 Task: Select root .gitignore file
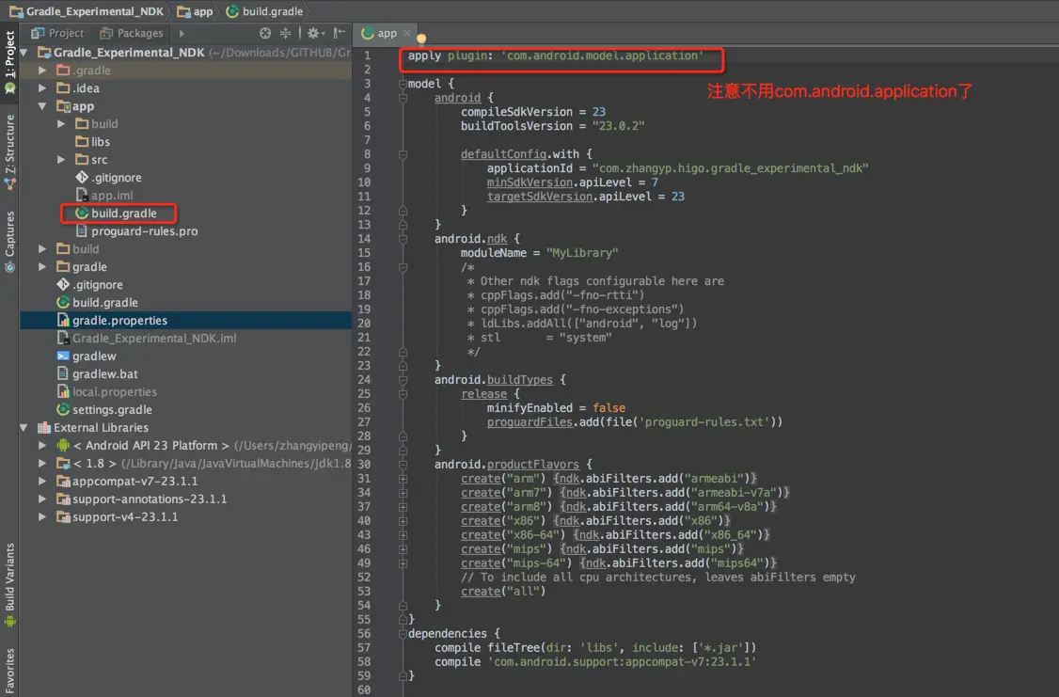pos(89,284)
